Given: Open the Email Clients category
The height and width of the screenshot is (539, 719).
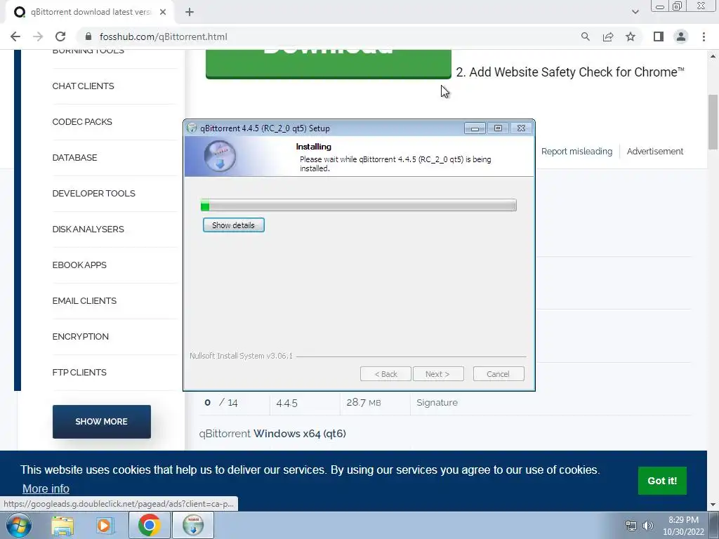Looking at the screenshot, I should pyautogui.click(x=84, y=300).
